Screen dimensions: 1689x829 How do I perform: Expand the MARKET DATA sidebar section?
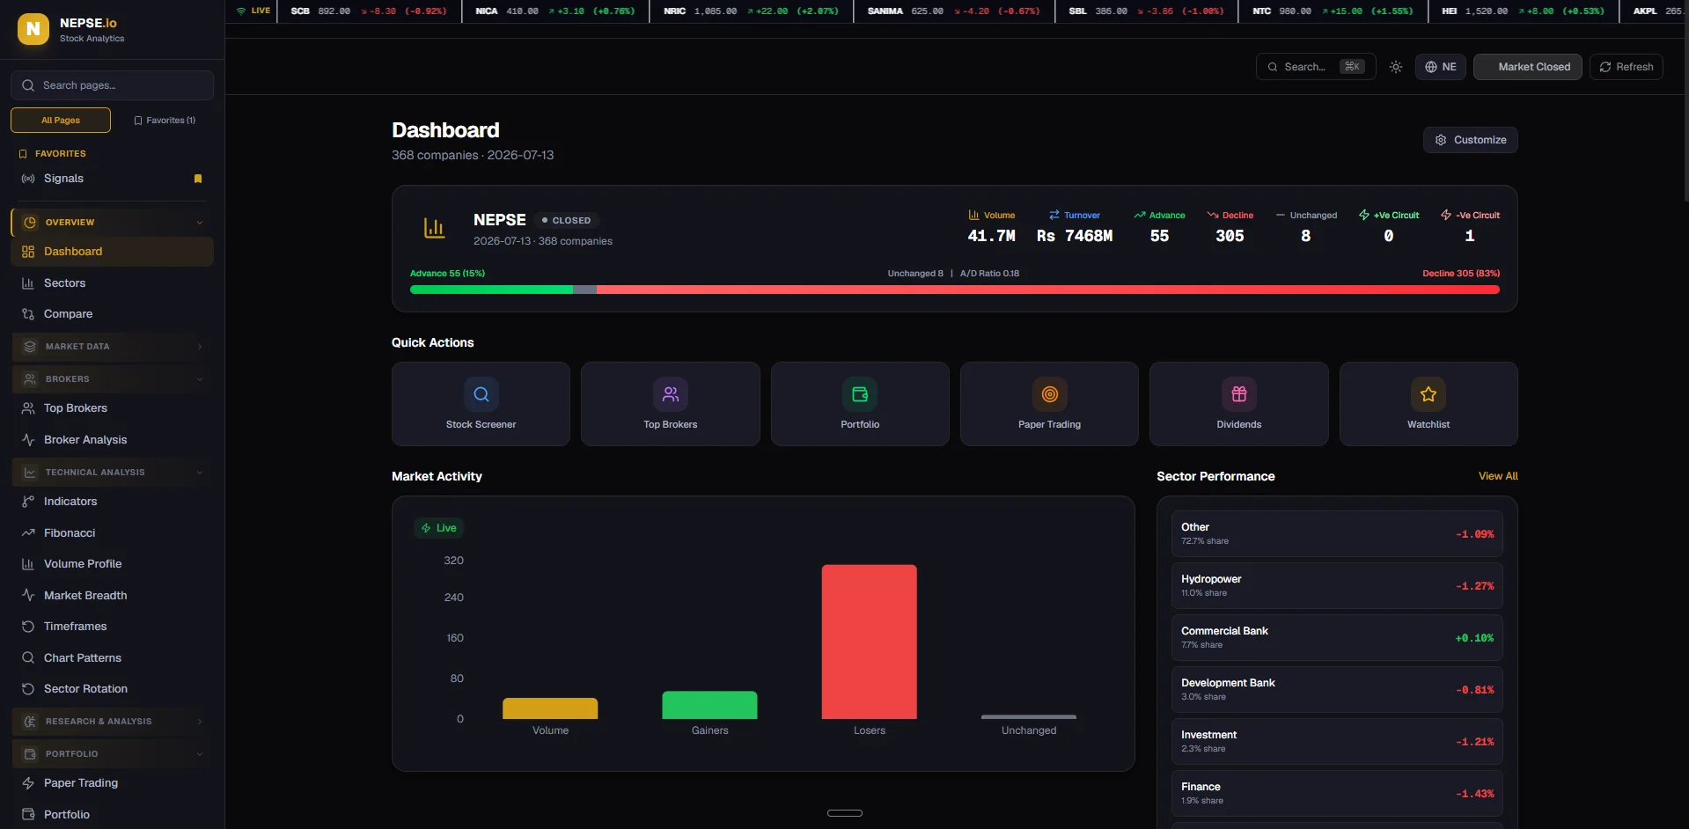[112, 347]
